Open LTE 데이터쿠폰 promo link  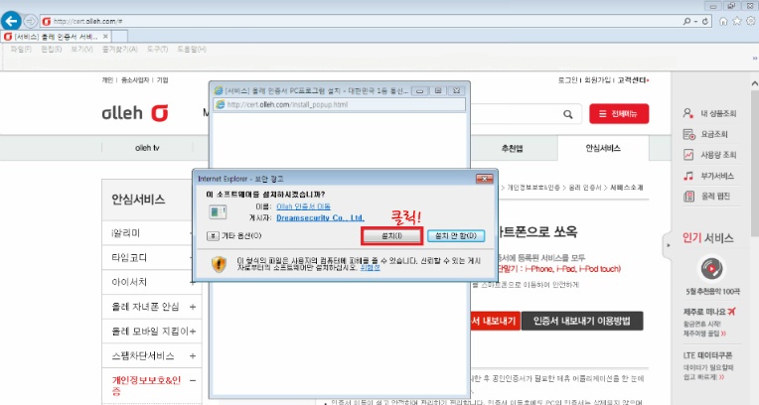[x=707, y=355]
